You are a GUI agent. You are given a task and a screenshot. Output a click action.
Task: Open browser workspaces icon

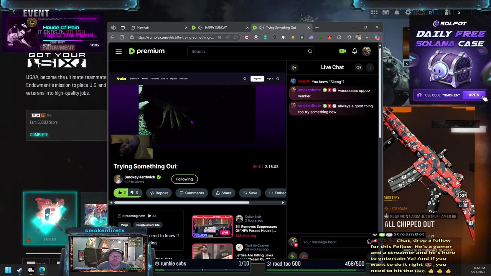click(x=114, y=28)
